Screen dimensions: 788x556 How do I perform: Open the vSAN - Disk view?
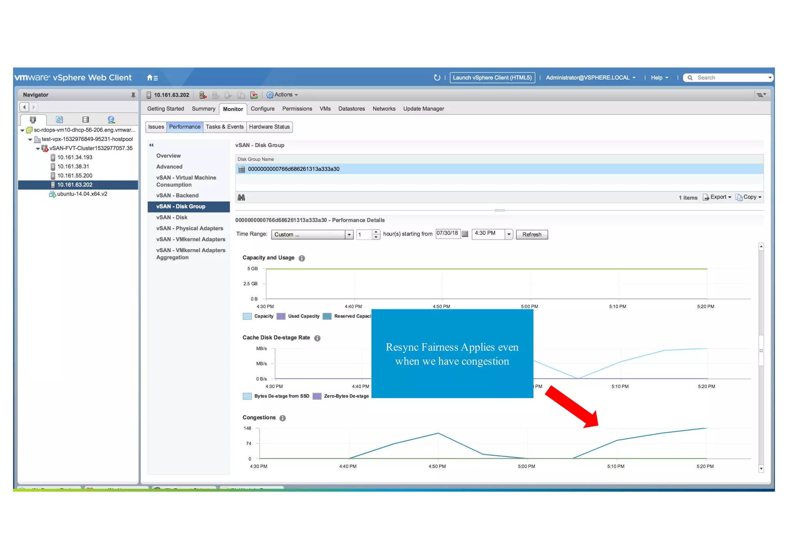[172, 217]
